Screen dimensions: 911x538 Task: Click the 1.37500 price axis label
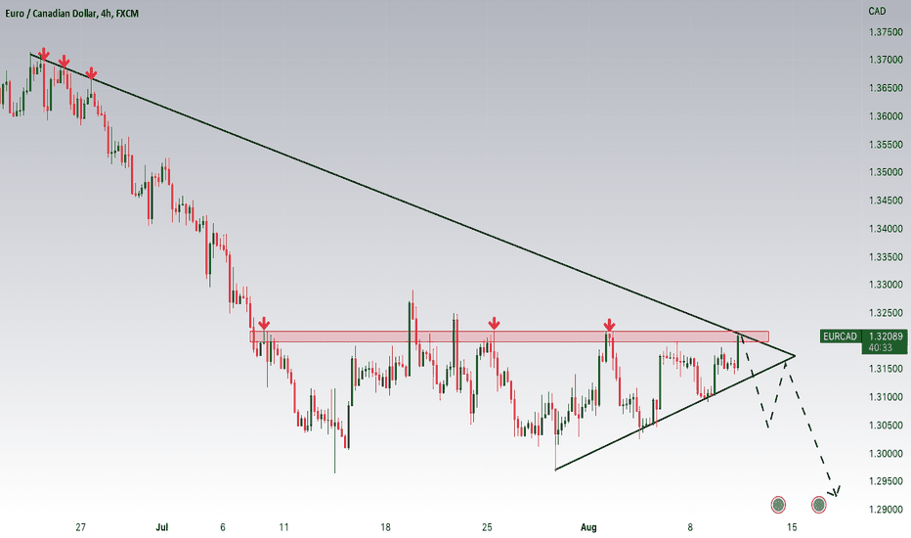tap(886, 32)
